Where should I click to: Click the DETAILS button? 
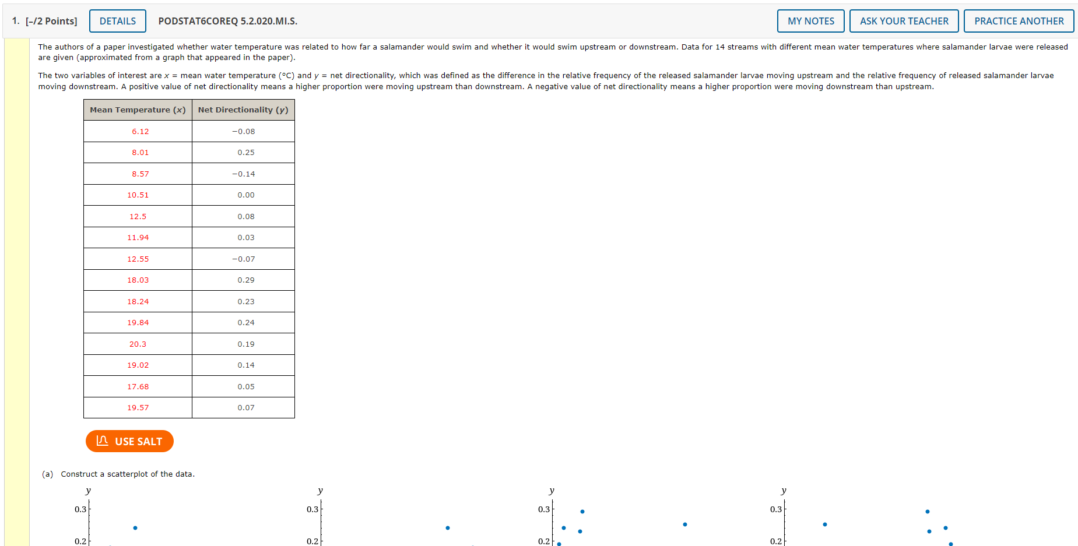coord(117,21)
